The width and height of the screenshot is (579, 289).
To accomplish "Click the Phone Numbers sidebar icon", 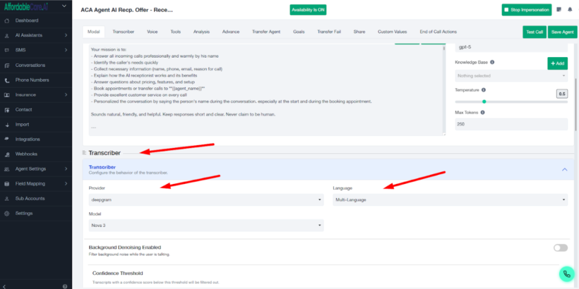I will point(7,80).
